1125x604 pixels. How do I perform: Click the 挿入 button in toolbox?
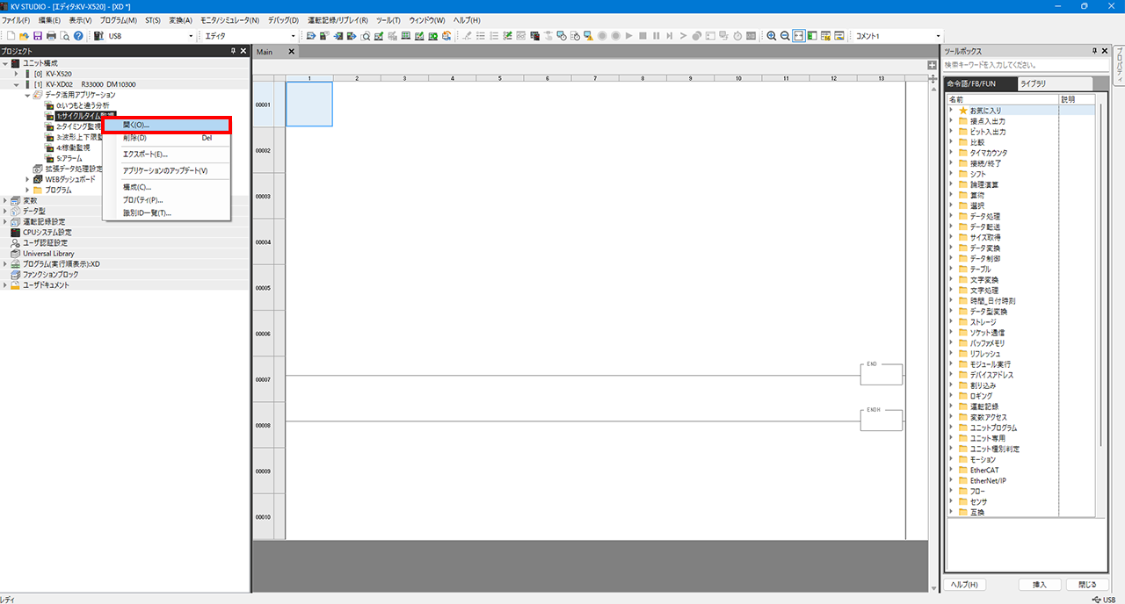pyautogui.click(x=1040, y=585)
